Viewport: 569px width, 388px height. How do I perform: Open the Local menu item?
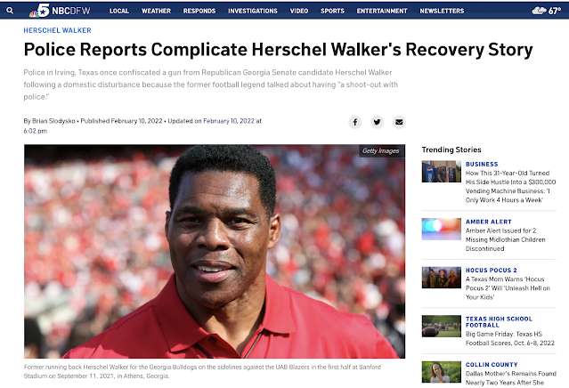119,12
